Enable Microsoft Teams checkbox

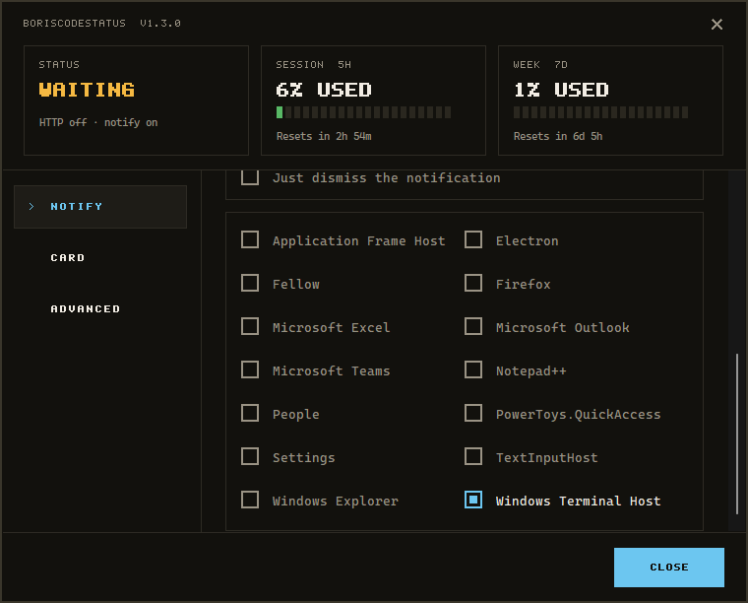coord(250,370)
